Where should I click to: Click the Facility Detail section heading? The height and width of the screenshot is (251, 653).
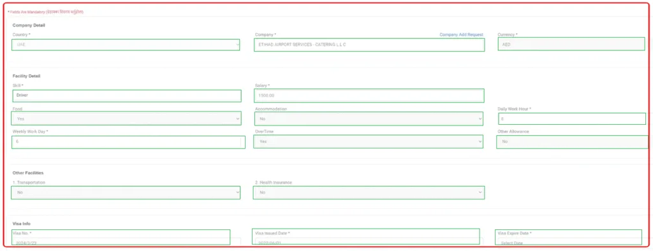[26, 76]
